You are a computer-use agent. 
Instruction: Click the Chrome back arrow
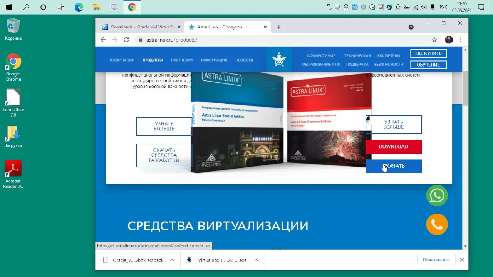(103, 40)
